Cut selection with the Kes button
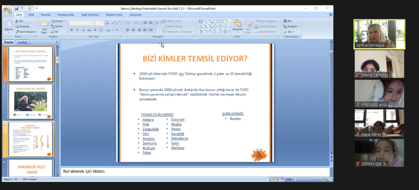 coord(19,21)
